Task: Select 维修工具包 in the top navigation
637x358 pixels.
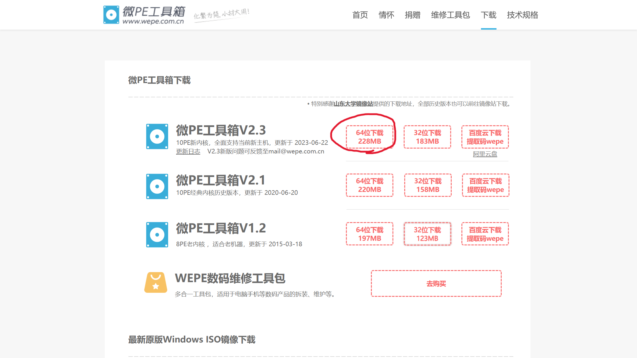Action: click(x=450, y=15)
